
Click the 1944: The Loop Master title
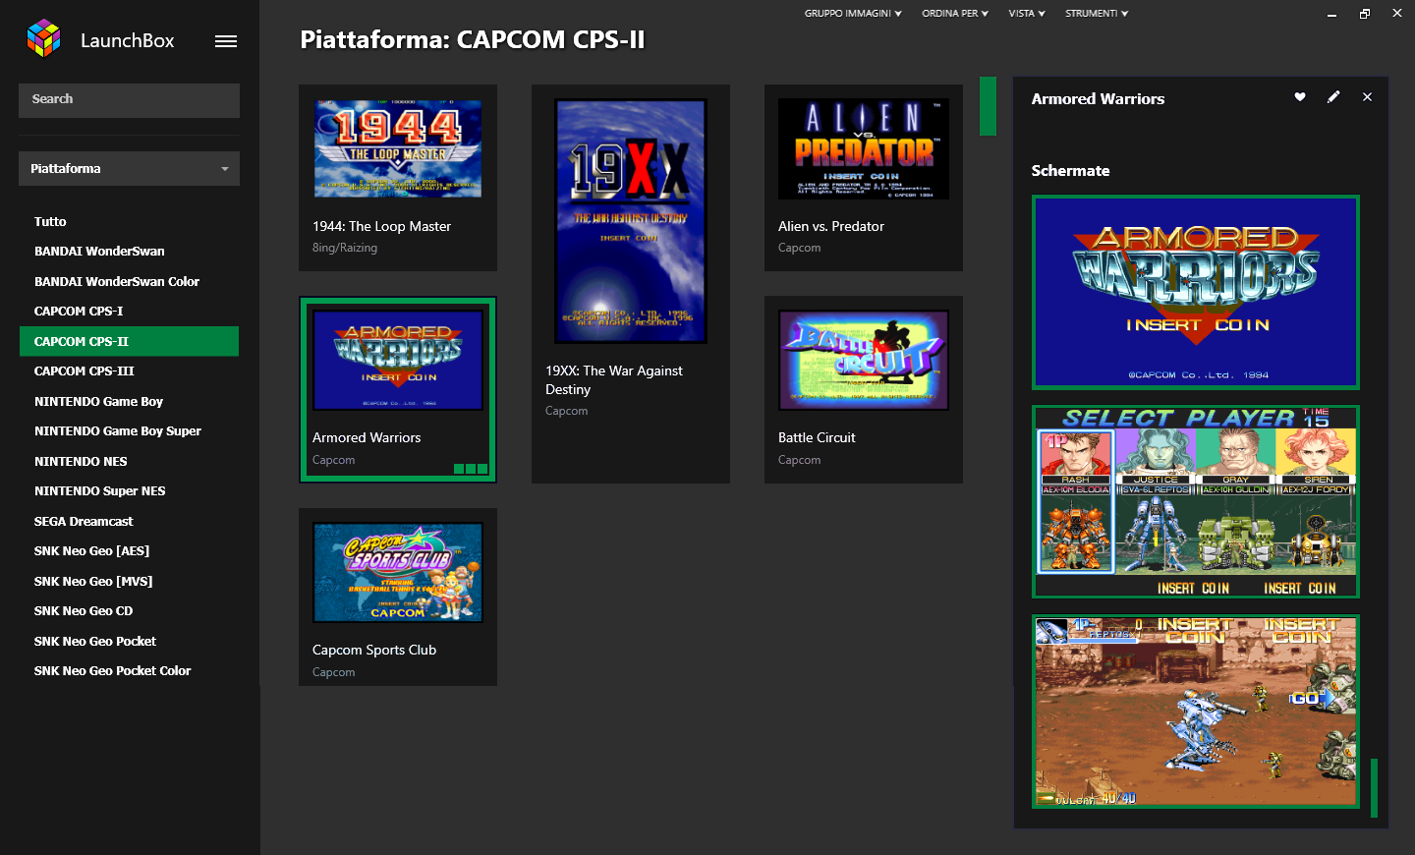[381, 227]
